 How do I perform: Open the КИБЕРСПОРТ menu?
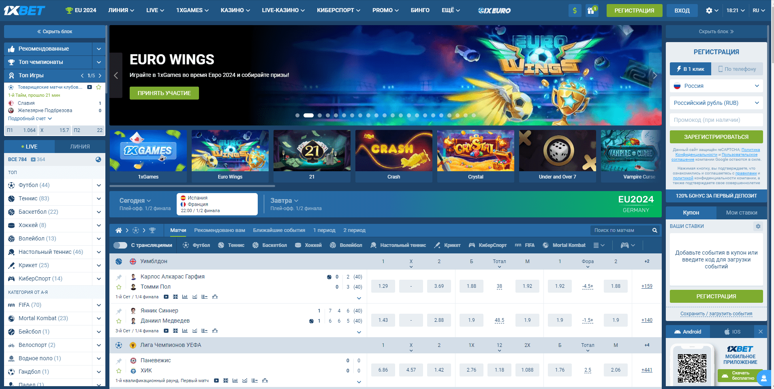point(338,11)
